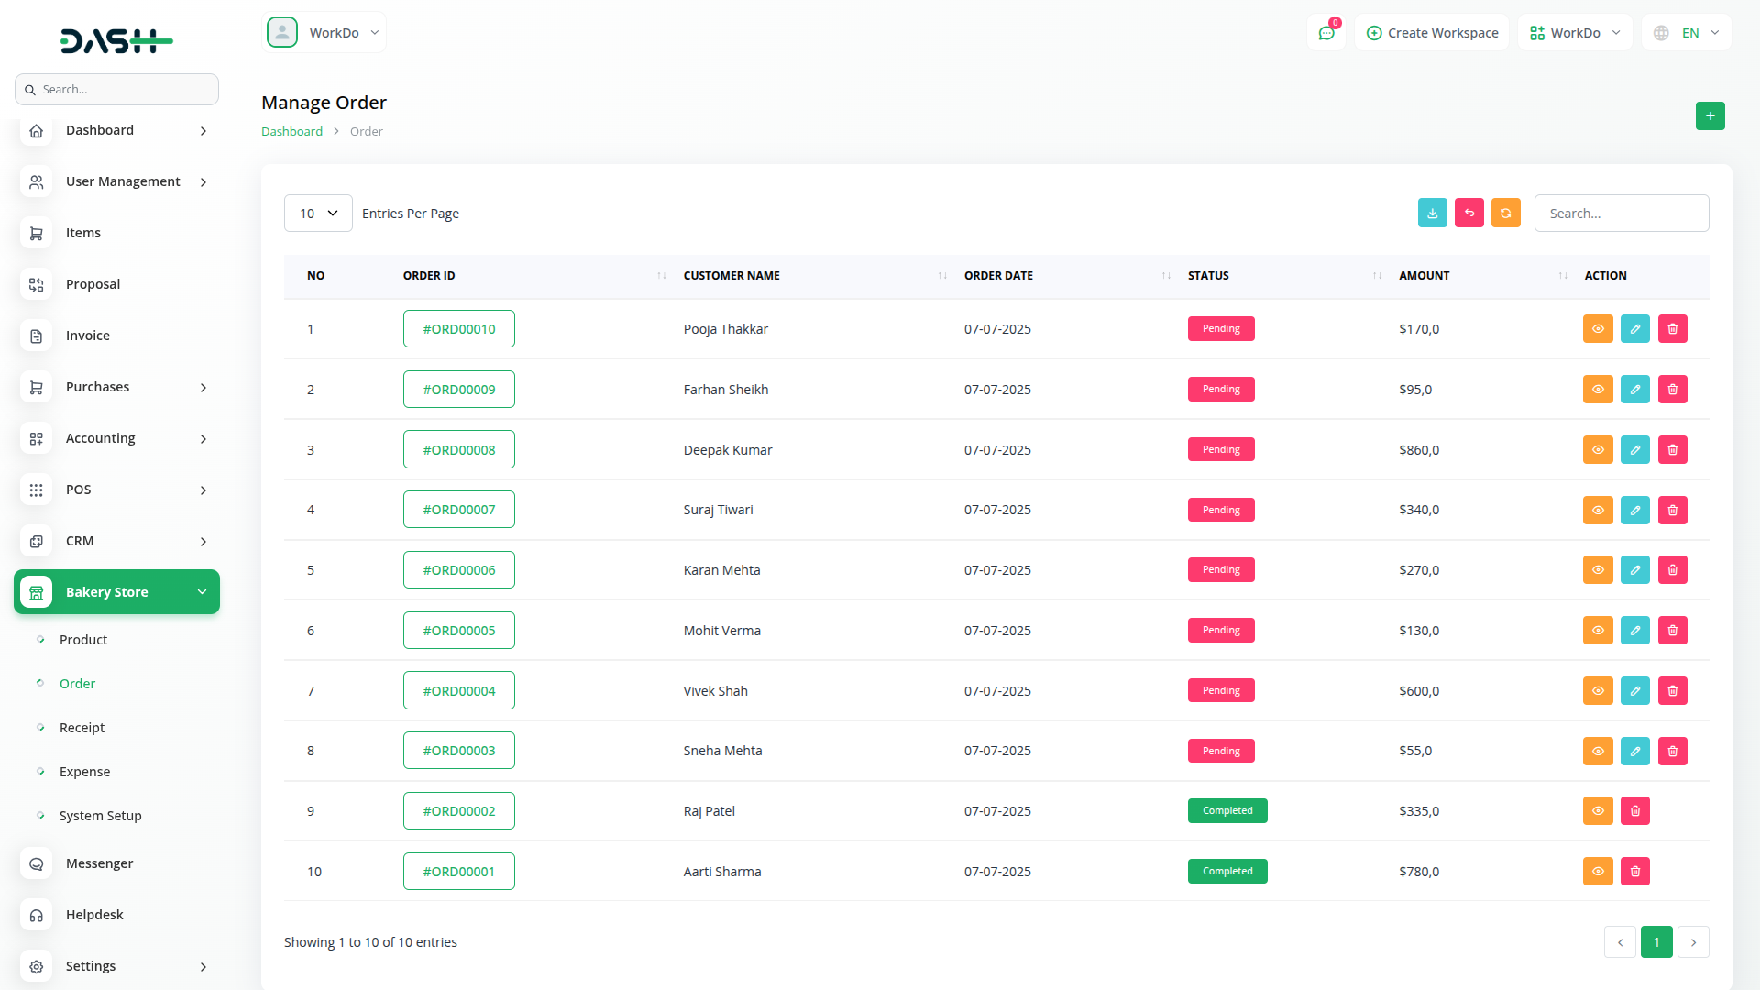Click the #ORD00008 order ID button
The width and height of the screenshot is (1760, 990).
point(458,450)
